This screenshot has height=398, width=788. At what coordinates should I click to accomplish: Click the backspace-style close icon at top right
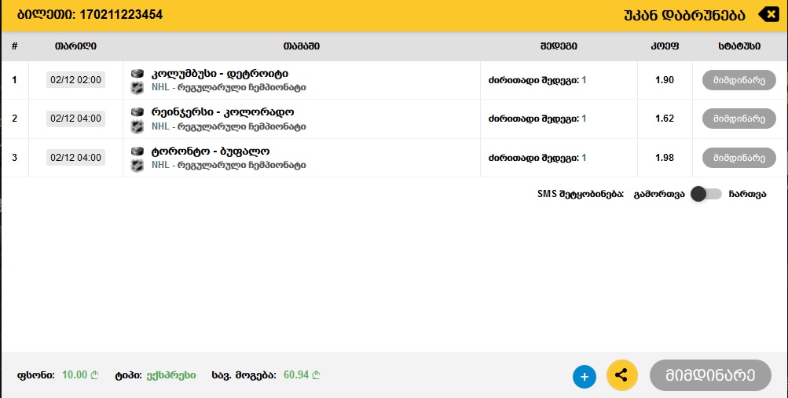tap(769, 15)
